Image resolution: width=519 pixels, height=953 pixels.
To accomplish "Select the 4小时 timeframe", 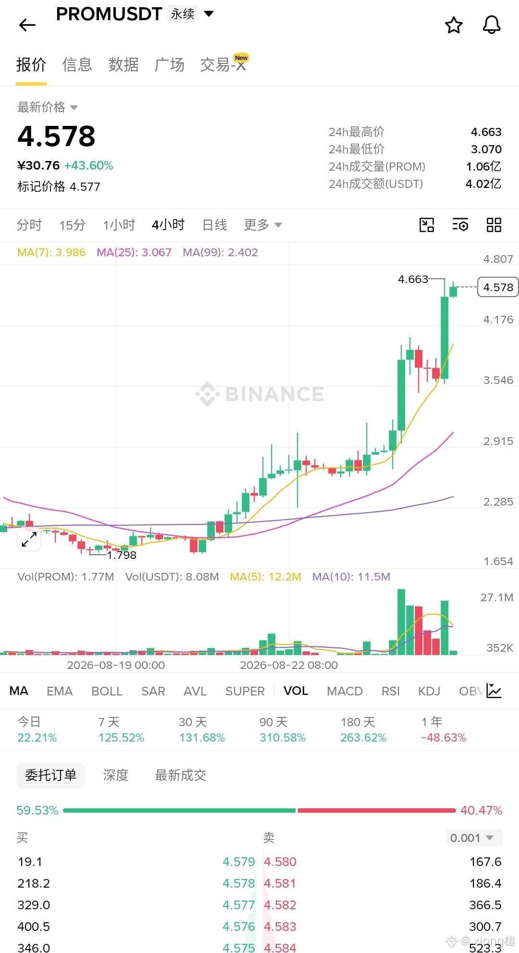I will pyautogui.click(x=168, y=225).
